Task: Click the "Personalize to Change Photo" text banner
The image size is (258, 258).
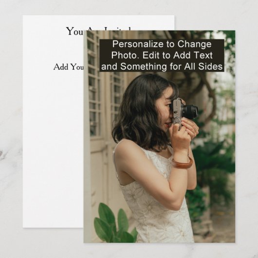Action: click(162, 55)
